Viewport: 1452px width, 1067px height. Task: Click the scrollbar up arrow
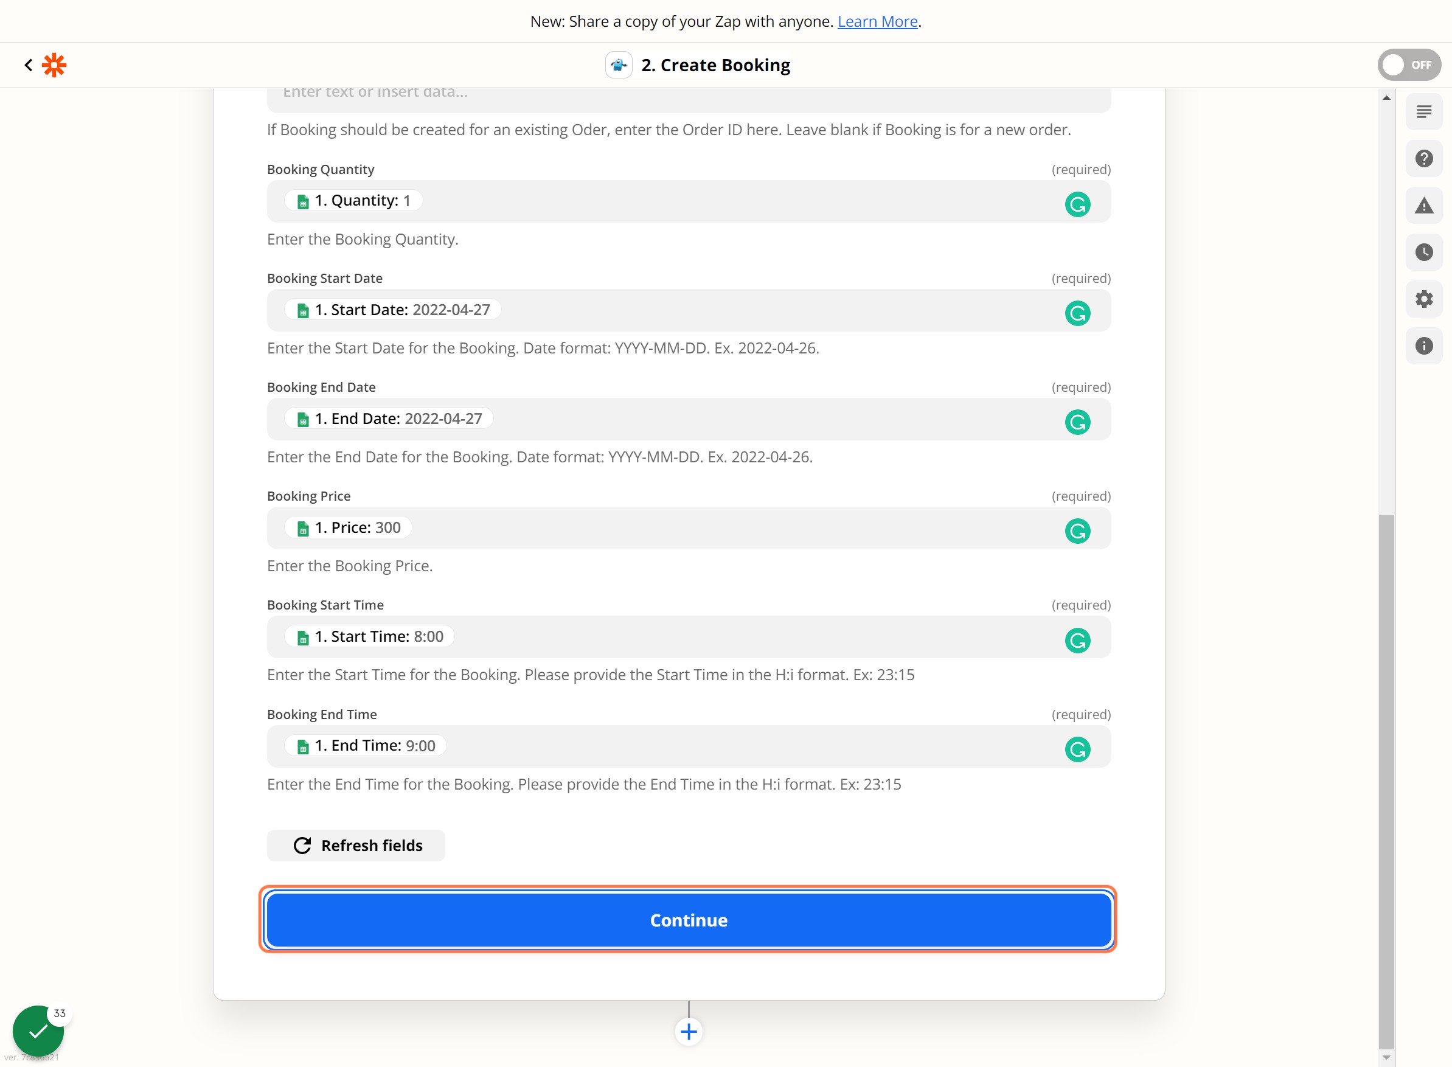point(1386,97)
